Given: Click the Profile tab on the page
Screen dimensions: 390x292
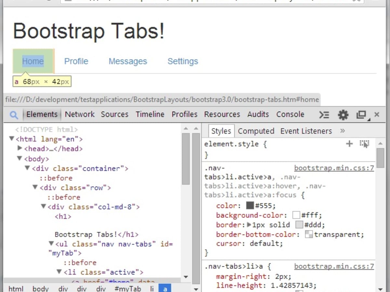Looking at the screenshot, I should coord(76,61).
